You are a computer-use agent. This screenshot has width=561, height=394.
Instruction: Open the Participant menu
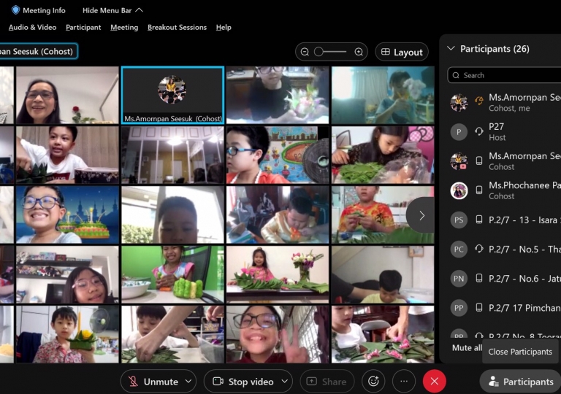83,28
